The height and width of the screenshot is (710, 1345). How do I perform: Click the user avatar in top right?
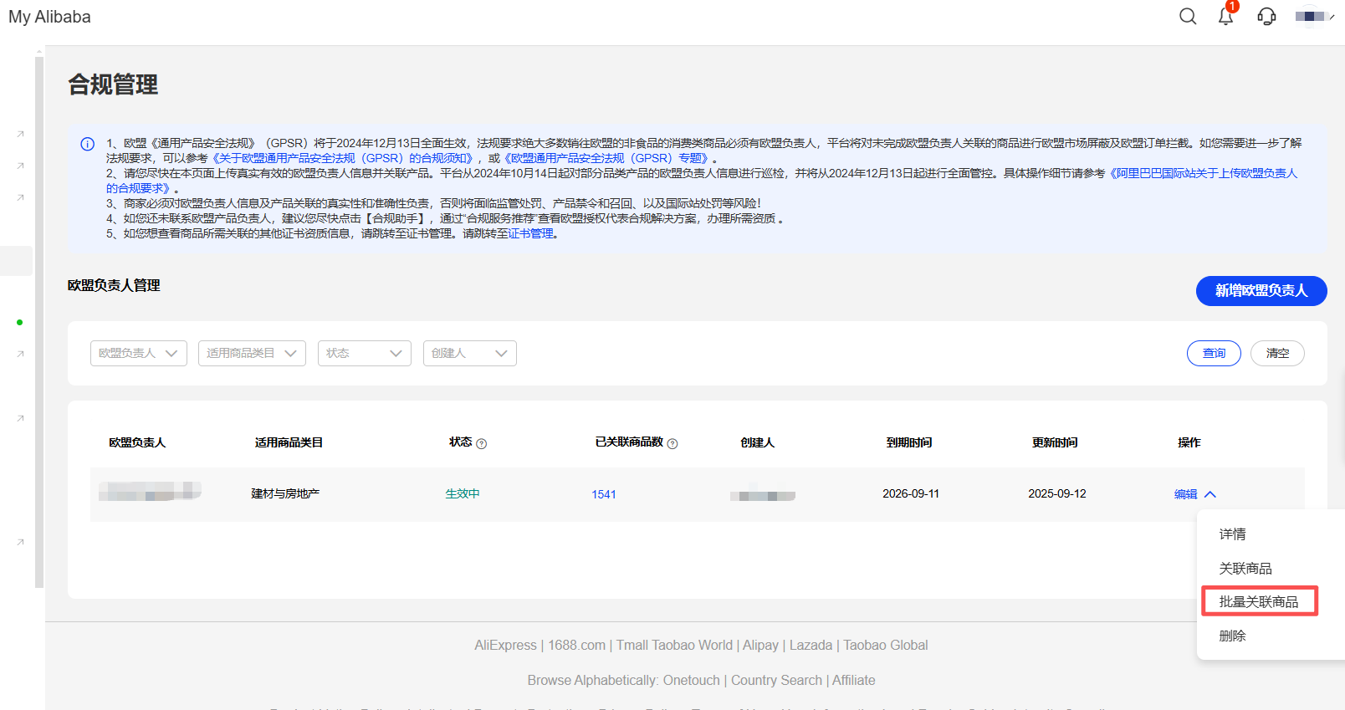(x=1312, y=17)
